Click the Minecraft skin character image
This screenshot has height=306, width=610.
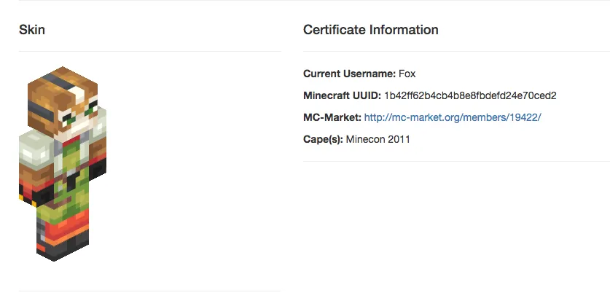63,164
